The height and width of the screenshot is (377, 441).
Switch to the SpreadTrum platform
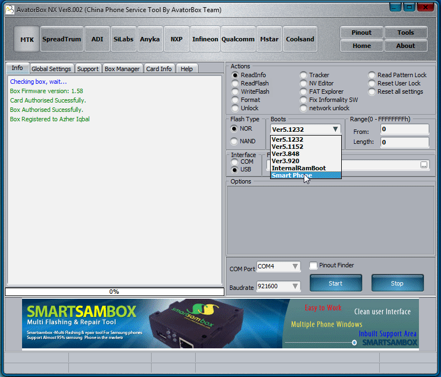pos(62,39)
